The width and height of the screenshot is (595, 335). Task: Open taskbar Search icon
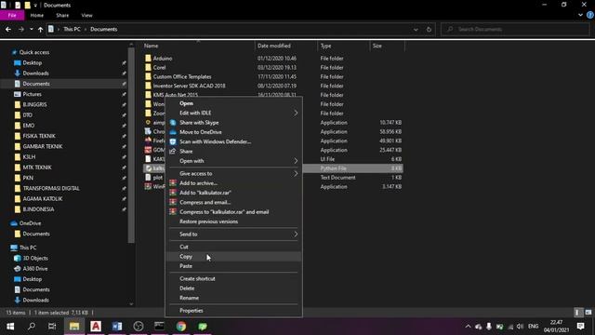tap(32, 327)
